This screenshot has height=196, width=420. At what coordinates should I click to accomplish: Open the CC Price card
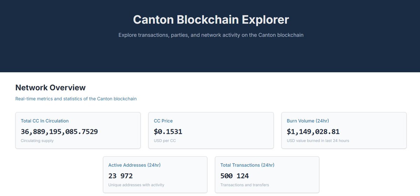point(211,130)
